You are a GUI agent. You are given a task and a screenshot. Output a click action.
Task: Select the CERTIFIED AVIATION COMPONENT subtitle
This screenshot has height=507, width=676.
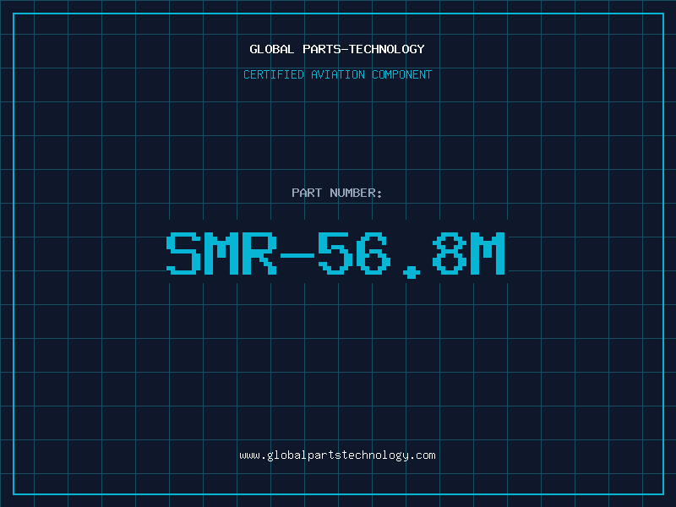337,74
